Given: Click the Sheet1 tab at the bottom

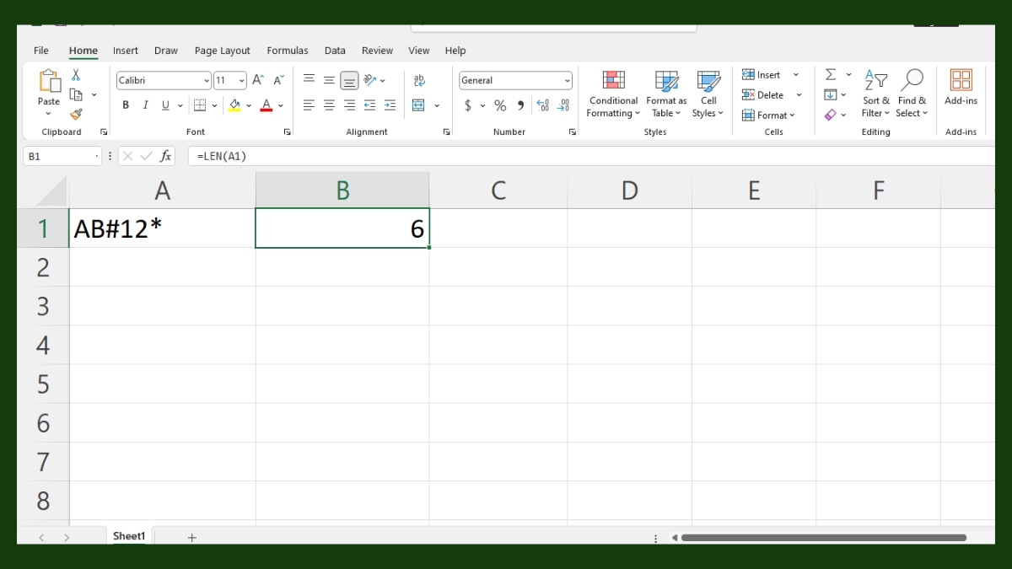Looking at the screenshot, I should [128, 536].
